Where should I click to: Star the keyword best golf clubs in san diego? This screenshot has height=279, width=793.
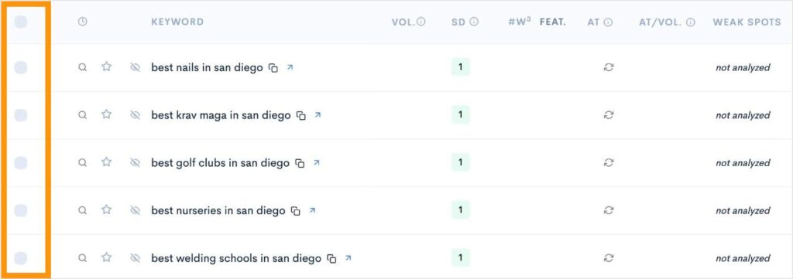106,162
